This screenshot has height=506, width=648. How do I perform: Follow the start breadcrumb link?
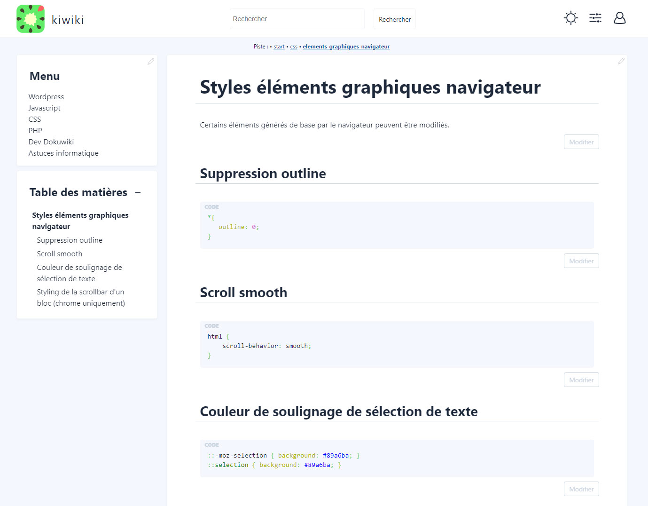click(x=279, y=47)
